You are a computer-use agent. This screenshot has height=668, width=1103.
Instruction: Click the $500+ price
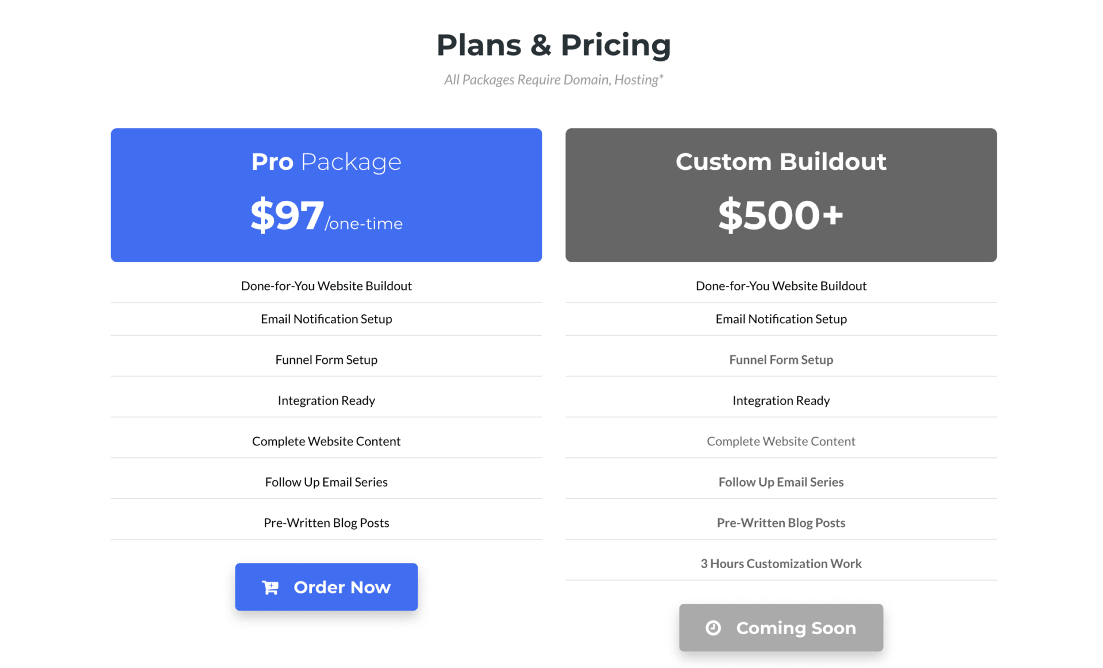click(x=780, y=216)
